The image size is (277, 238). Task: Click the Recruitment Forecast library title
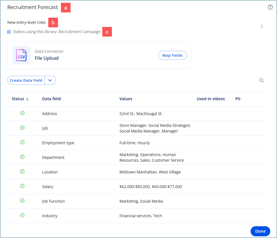pyautogui.click(x=33, y=7)
